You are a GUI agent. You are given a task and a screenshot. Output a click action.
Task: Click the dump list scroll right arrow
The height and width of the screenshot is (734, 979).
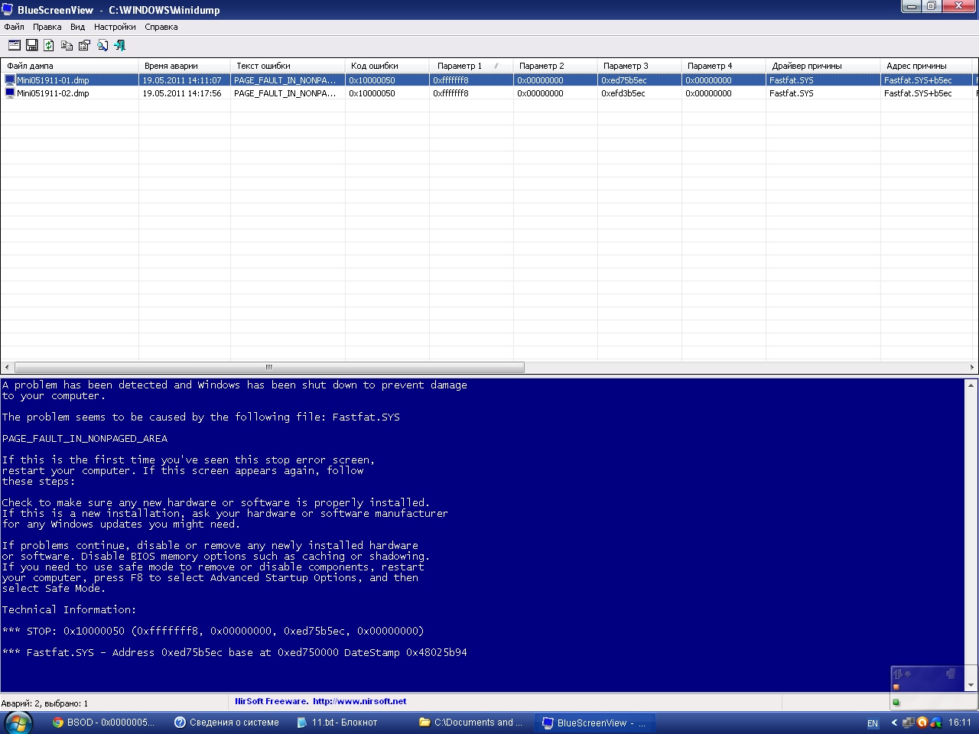[972, 367]
